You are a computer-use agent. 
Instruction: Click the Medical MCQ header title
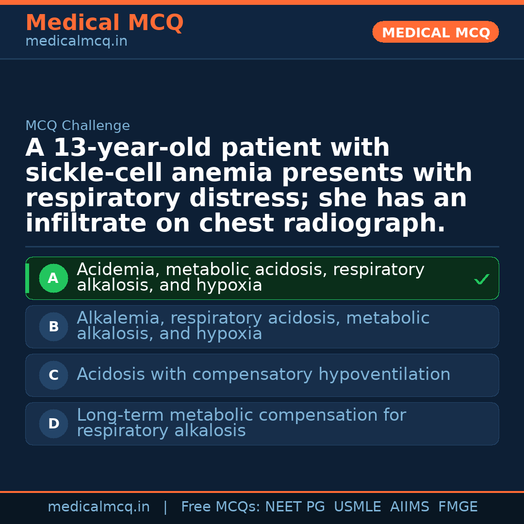pos(104,23)
